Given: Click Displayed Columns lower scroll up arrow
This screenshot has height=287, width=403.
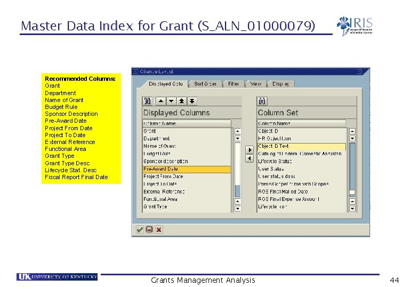Looking at the screenshot, I should [x=238, y=201].
